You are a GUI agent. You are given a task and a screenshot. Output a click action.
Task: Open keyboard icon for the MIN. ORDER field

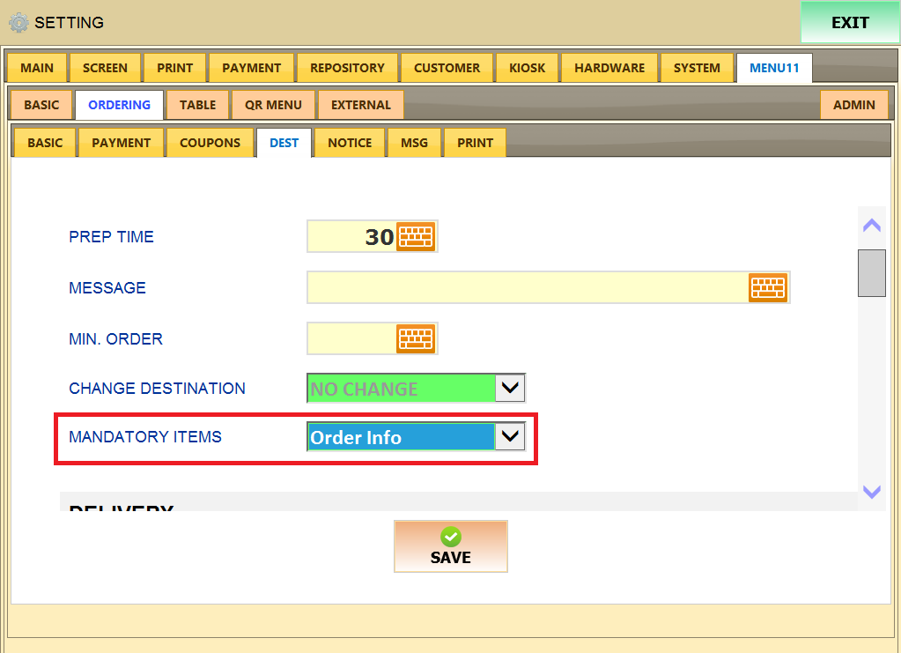click(x=416, y=338)
